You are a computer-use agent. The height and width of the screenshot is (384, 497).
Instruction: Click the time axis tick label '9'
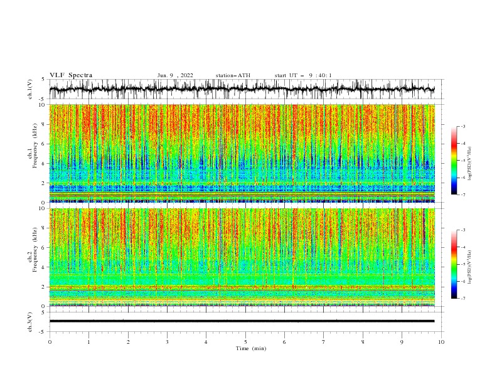pyautogui.click(x=402, y=342)
